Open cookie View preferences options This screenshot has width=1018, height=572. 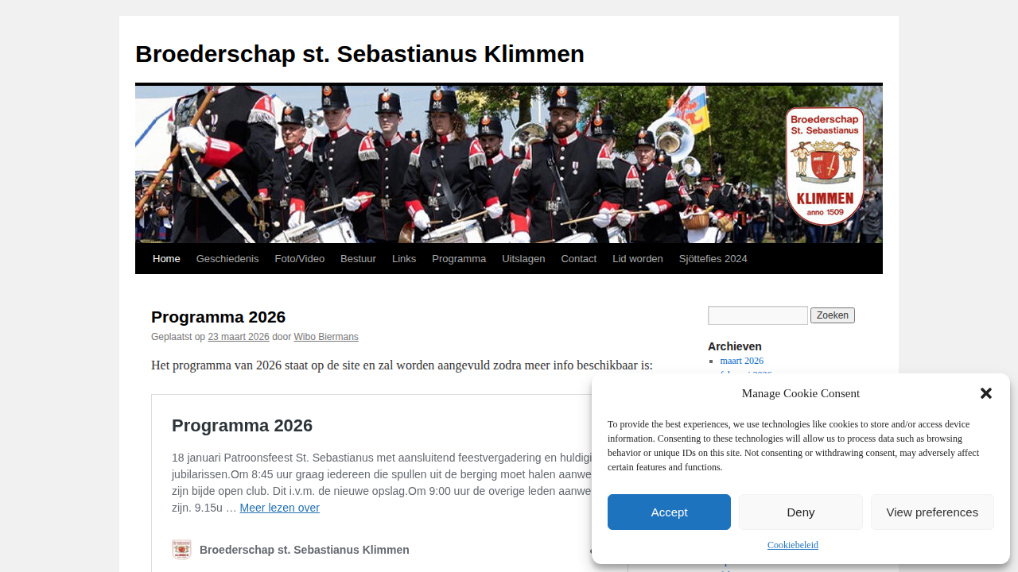click(x=931, y=512)
